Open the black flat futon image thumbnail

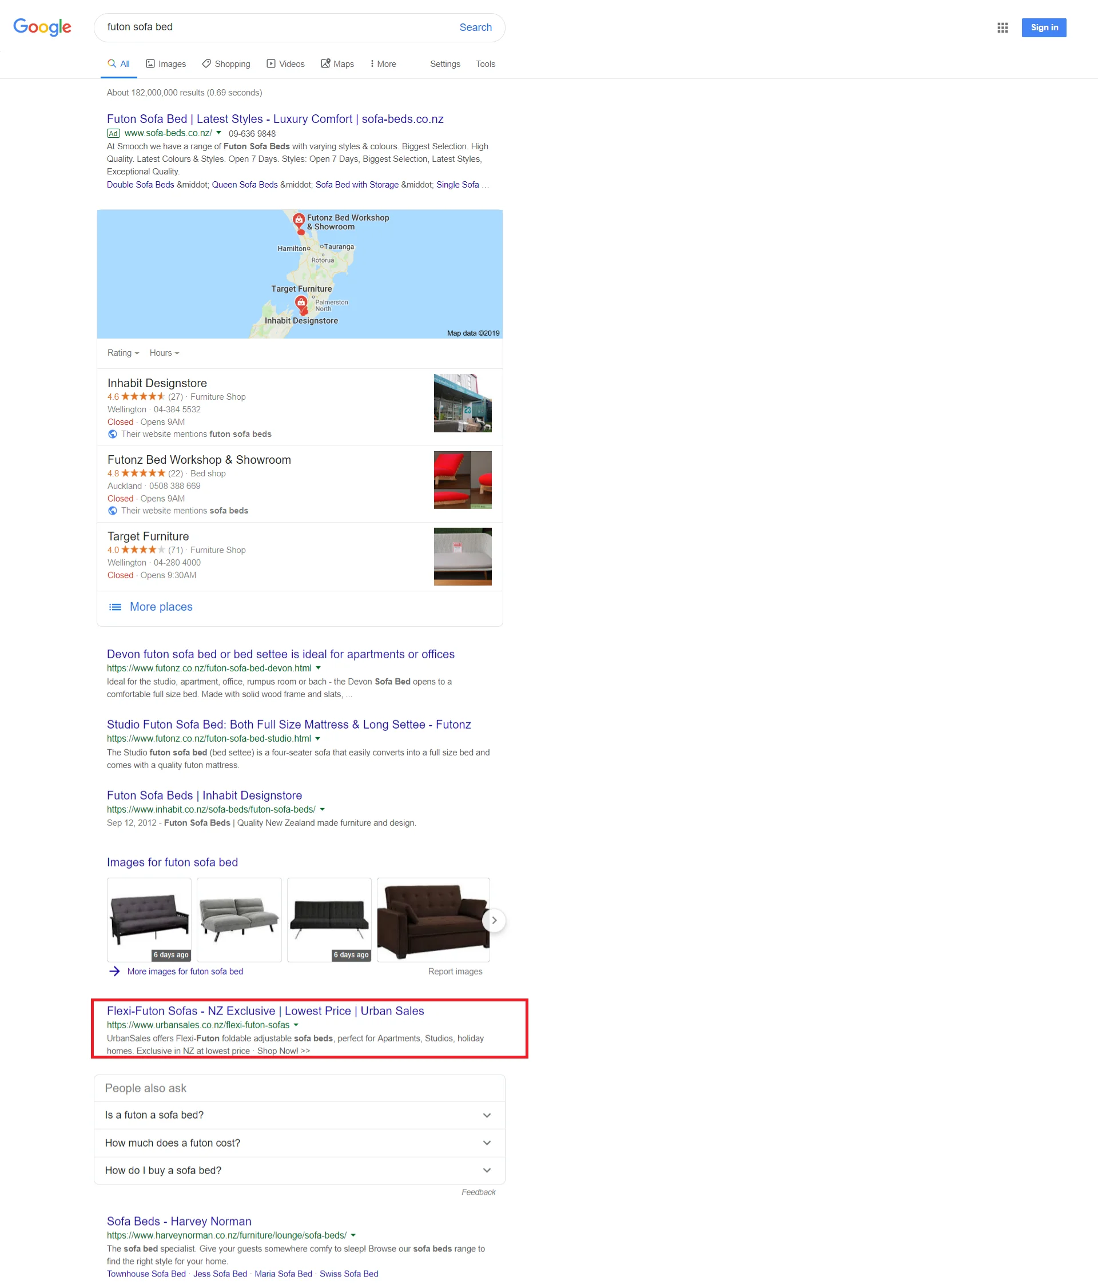tap(329, 920)
